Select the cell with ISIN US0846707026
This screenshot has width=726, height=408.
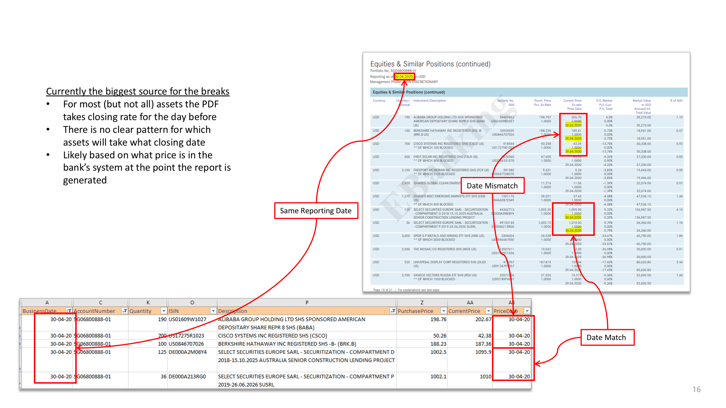tap(186, 344)
